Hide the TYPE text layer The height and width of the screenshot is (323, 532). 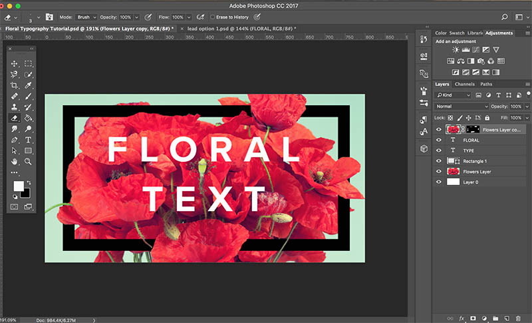click(439, 151)
